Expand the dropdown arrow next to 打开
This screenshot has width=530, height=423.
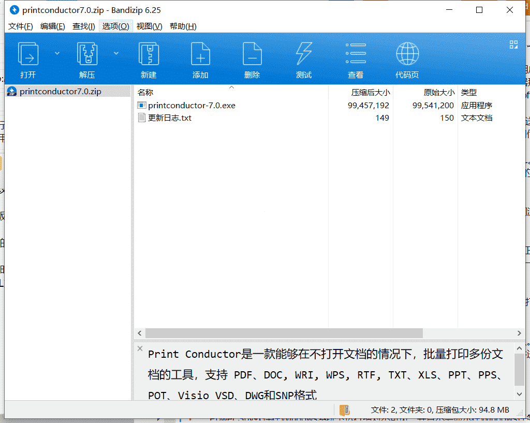(57, 53)
